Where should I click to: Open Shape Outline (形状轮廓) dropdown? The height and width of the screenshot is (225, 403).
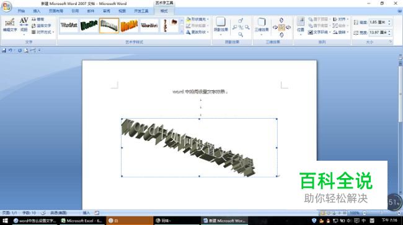click(x=197, y=25)
